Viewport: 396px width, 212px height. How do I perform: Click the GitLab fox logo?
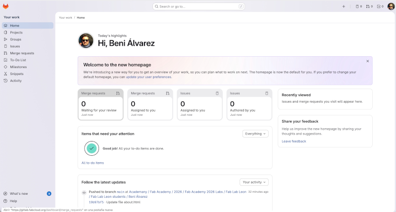tap(6, 6)
